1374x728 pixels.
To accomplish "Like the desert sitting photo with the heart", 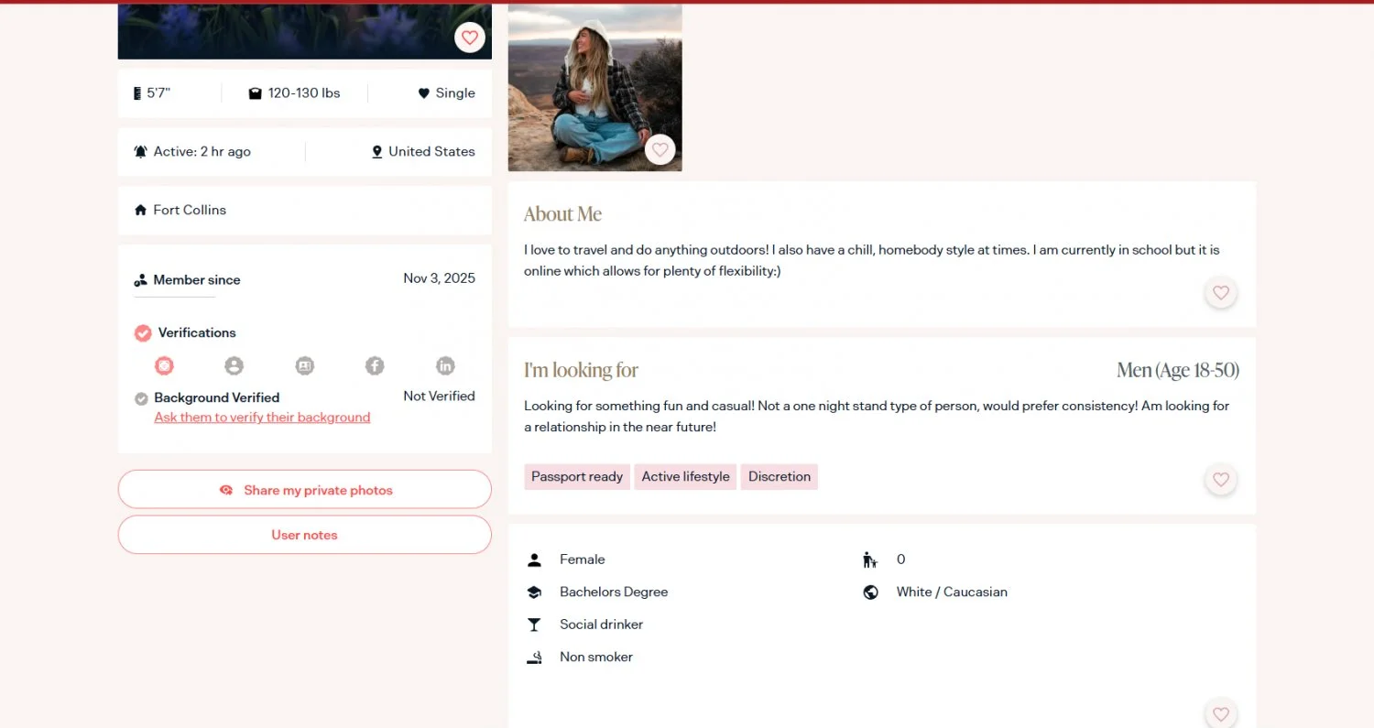I will (660, 150).
